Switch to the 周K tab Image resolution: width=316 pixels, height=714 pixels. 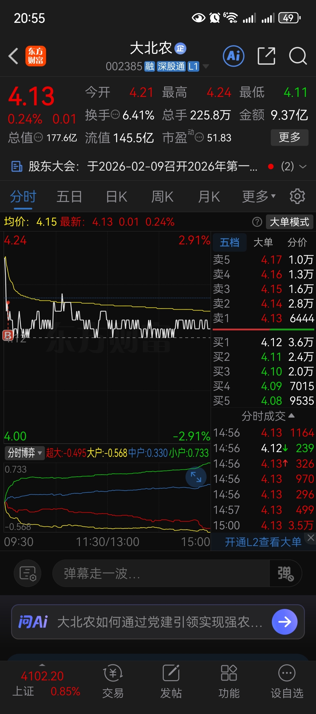pyautogui.click(x=162, y=196)
